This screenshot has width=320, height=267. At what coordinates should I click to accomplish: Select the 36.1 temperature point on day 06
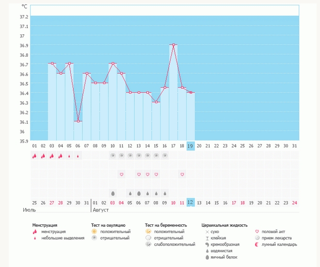[x=78, y=121]
